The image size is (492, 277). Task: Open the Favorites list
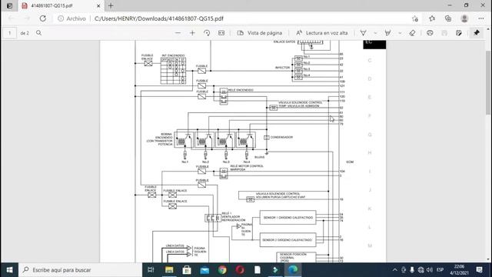pos(432,18)
